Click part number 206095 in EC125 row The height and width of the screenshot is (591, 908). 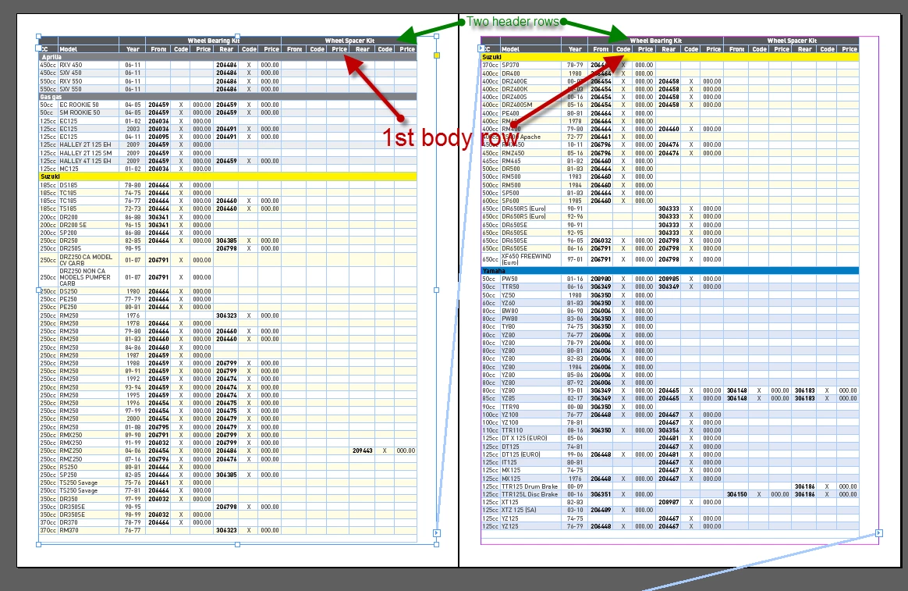coord(158,137)
